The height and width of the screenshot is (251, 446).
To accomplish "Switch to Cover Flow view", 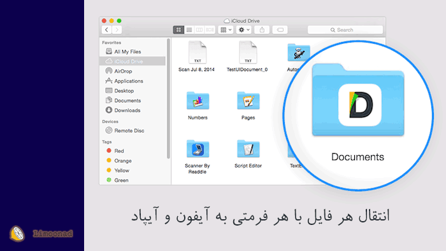I will point(210,30).
